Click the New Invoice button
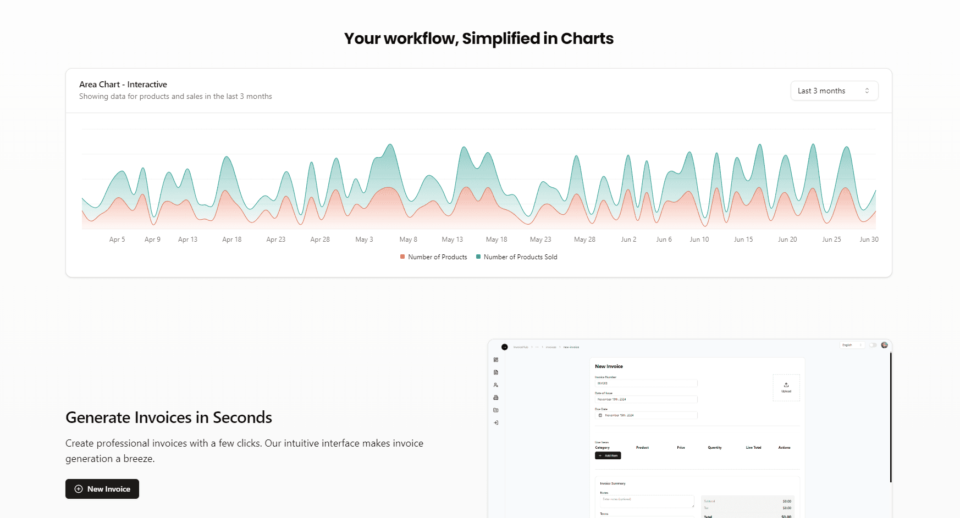 [102, 489]
